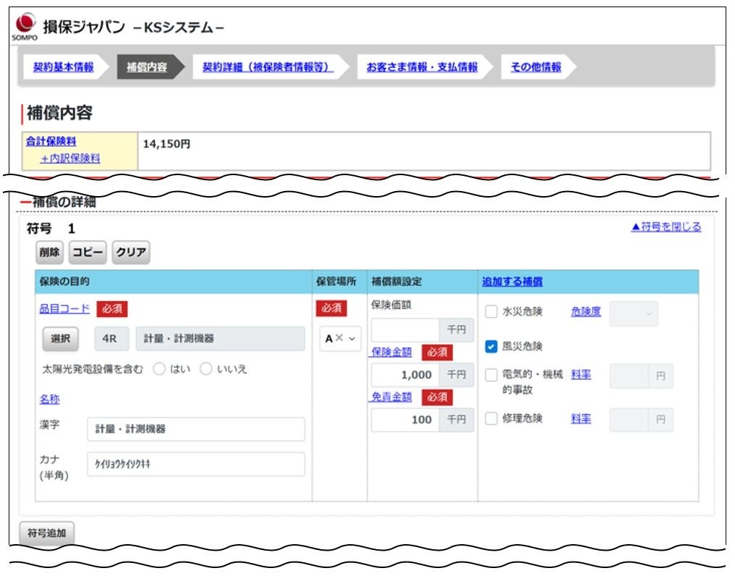Screen dimensions: 735x576
Task: Enable the 水災危険 checkbox
Action: click(x=490, y=311)
